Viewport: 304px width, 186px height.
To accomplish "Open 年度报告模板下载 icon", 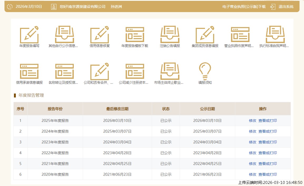I will 135,35.
